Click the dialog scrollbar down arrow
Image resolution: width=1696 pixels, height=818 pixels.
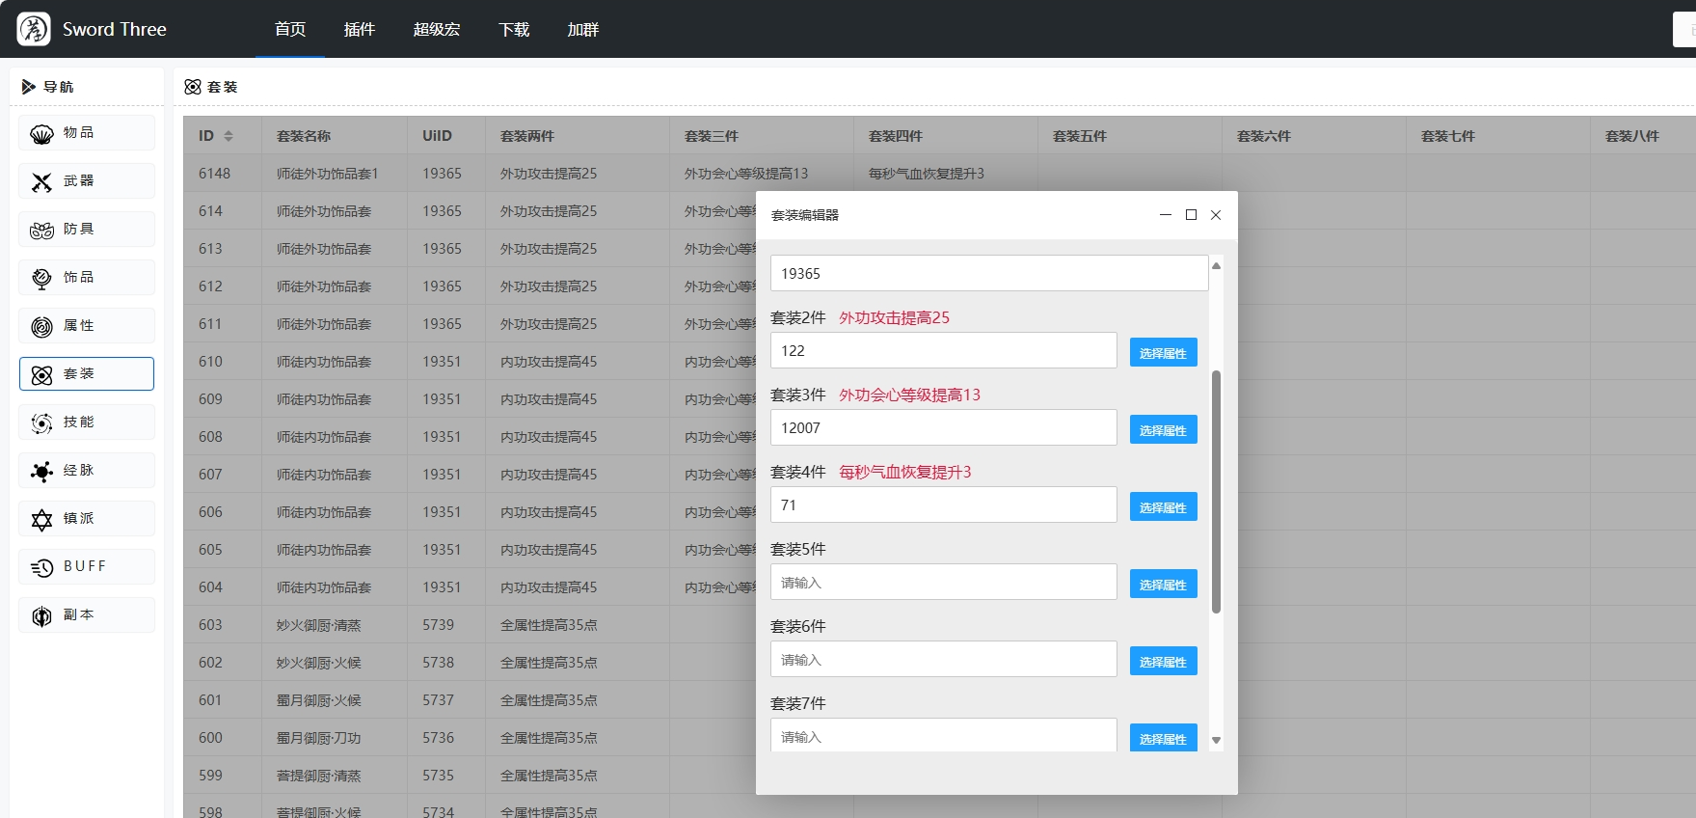[1216, 741]
